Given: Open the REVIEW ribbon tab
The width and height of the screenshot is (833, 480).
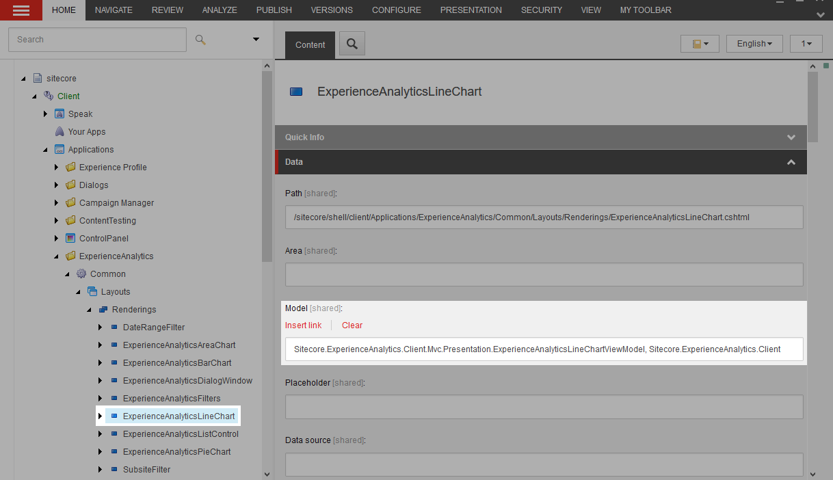Looking at the screenshot, I should pyautogui.click(x=168, y=10).
